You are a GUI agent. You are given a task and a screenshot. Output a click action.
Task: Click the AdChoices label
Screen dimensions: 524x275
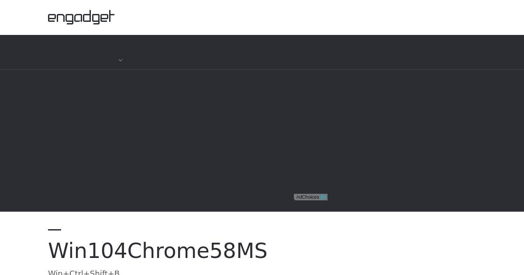tap(307, 197)
